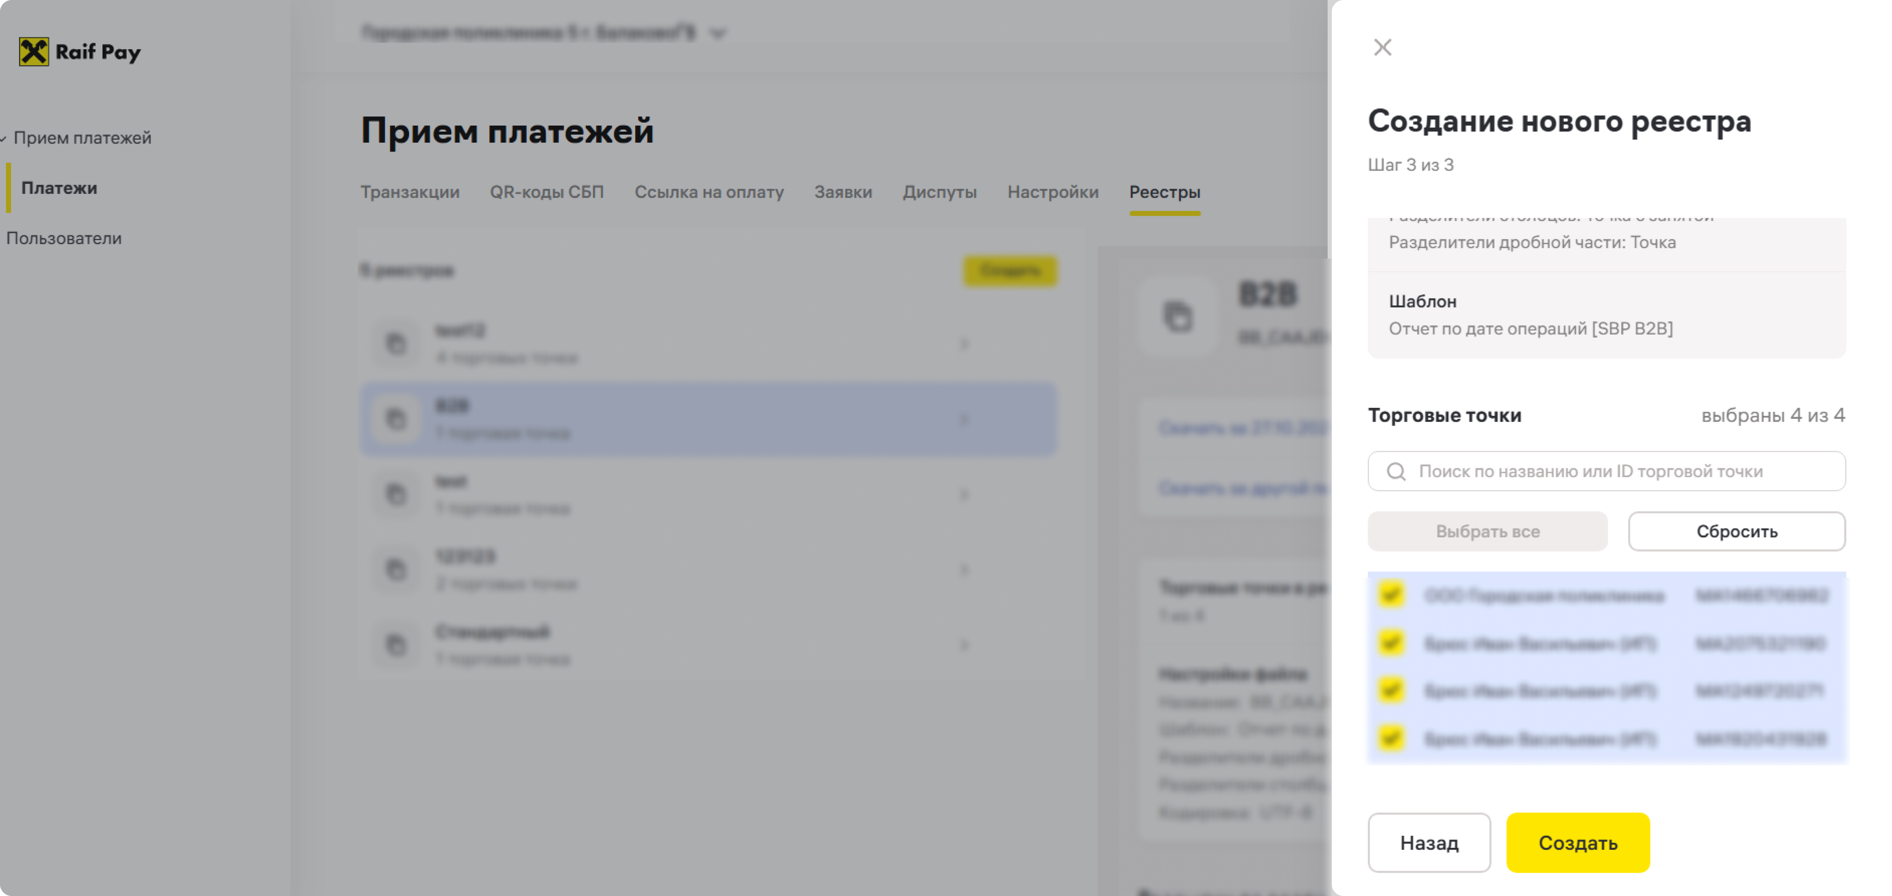1892x896 pixels.
Task: Switch to the Транзакции tab
Action: pyautogui.click(x=410, y=192)
